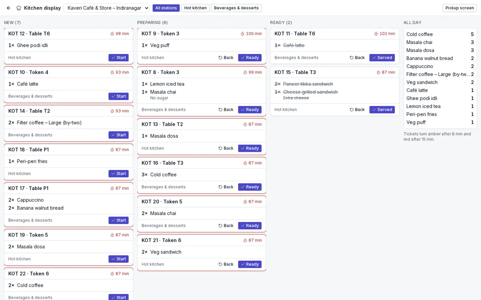
Task: Mark KOT 20 Masala chai Ready
Action: point(250,226)
